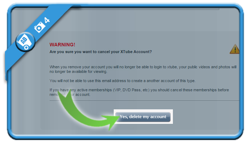Screen dimensions: 248x144
Task: Click the active memberships paragraph
Action: 139,92
